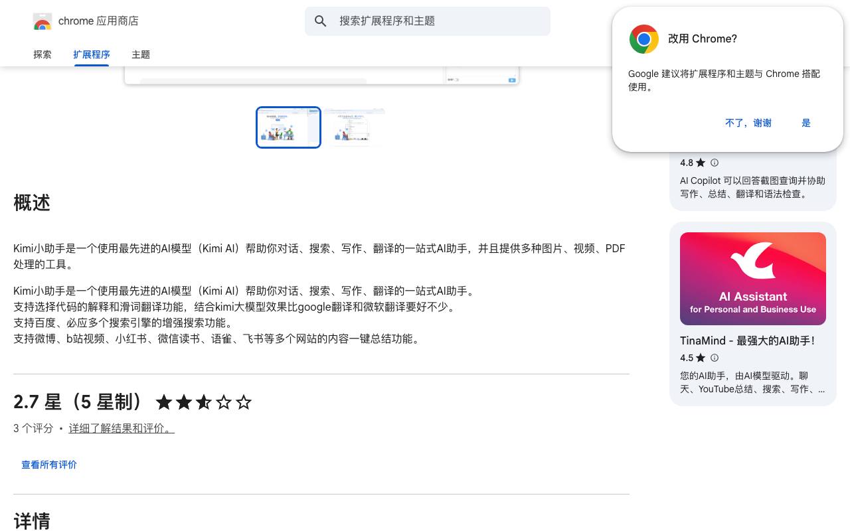850x531 pixels.
Task: Click the chrome 应用商店 title
Action: coord(98,21)
